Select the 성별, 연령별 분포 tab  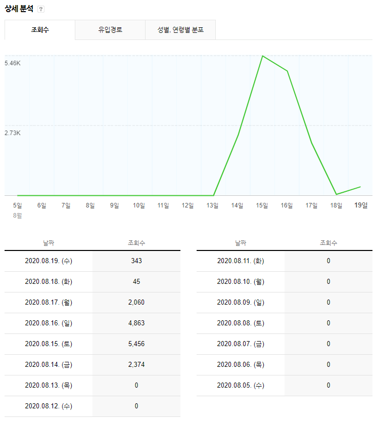pyautogui.click(x=180, y=30)
